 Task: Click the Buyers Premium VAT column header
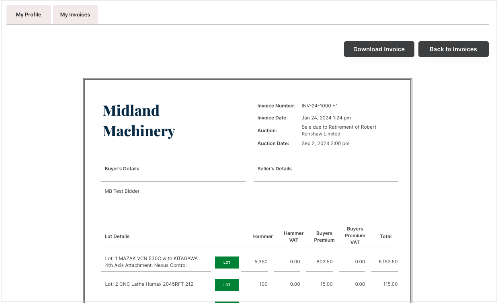pos(355,236)
